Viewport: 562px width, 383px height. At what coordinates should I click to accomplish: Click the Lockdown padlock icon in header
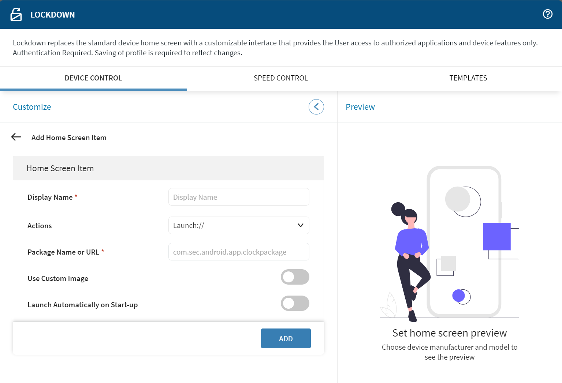tap(16, 15)
